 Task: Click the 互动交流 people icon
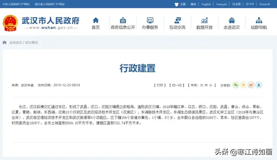(177, 20)
